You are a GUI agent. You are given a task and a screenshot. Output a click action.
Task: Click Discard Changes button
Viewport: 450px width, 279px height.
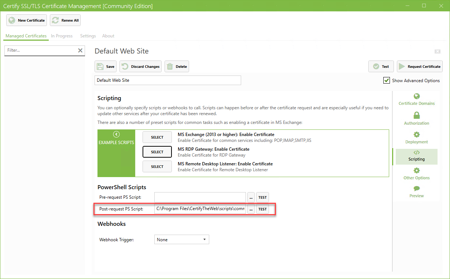(x=140, y=67)
